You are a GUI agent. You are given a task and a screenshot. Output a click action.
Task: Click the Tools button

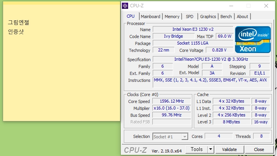click(x=197, y=149)
